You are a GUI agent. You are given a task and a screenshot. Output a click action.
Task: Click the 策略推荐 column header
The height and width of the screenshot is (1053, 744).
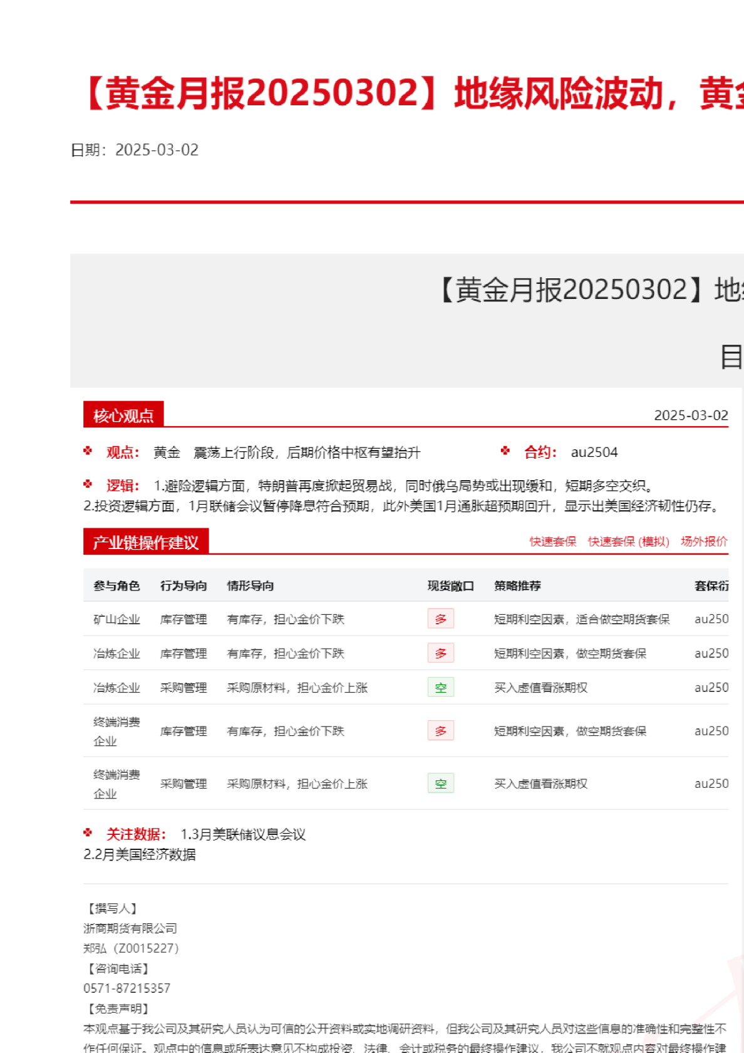pos(517,586)
